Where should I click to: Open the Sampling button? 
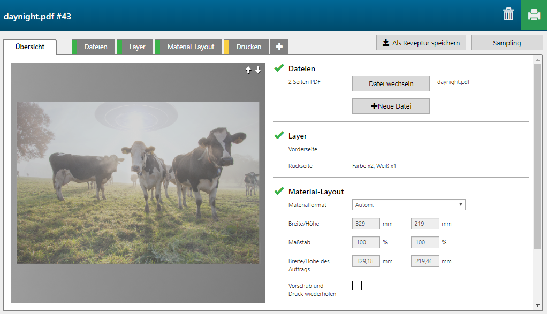click(x=506, y=43)
